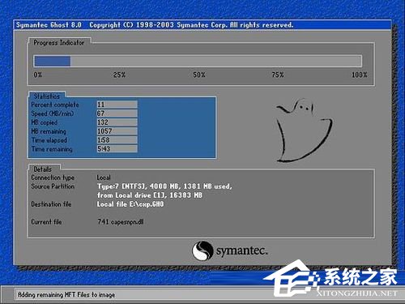Click the Progress Indicator panel heading
Image resolution: width=405 pixels, height=304 pixels.
59,42
